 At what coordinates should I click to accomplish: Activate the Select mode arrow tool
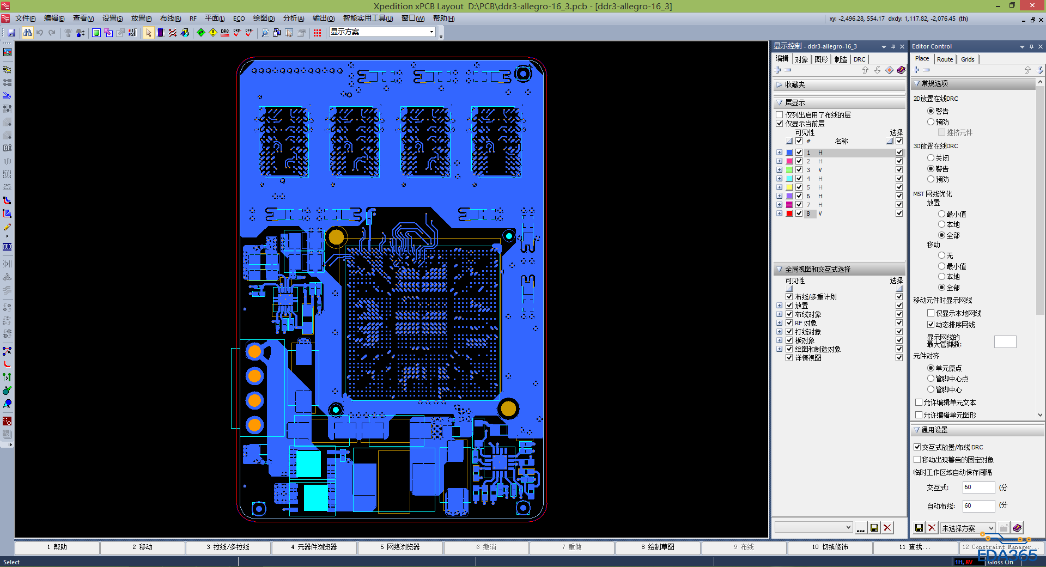148,33
